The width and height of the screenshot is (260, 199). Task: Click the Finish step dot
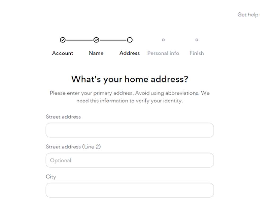point(197,40)
